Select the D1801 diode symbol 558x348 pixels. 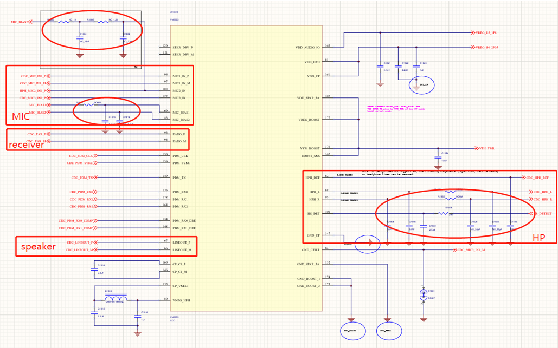(x=424, y=294)
